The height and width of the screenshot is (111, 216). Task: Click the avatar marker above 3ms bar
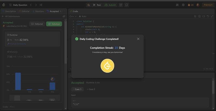click(52, 79)
